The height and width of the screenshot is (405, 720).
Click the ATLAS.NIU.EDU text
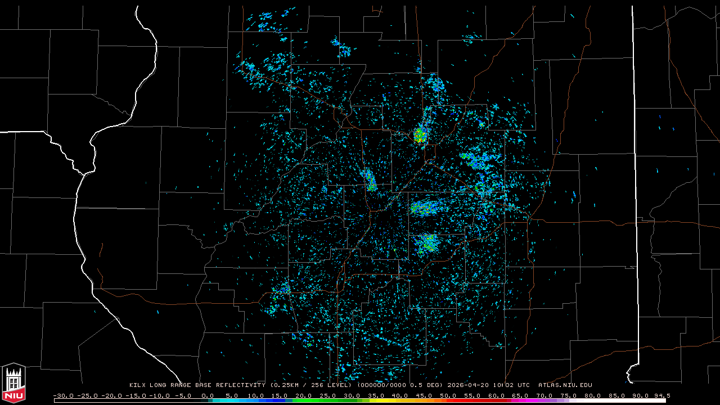pos(565,385)
